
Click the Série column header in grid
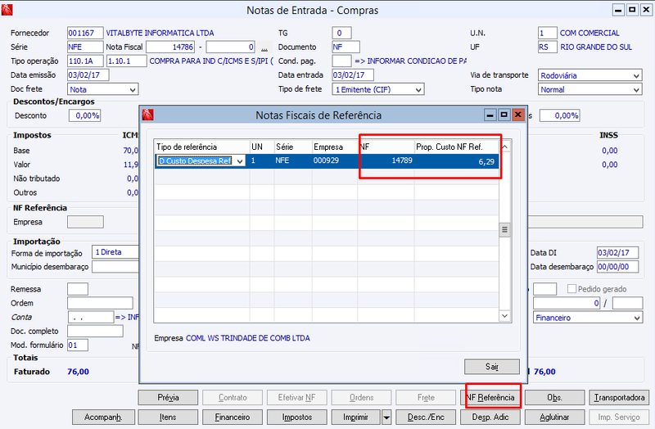pyautogui.click(x=293, y=147)
